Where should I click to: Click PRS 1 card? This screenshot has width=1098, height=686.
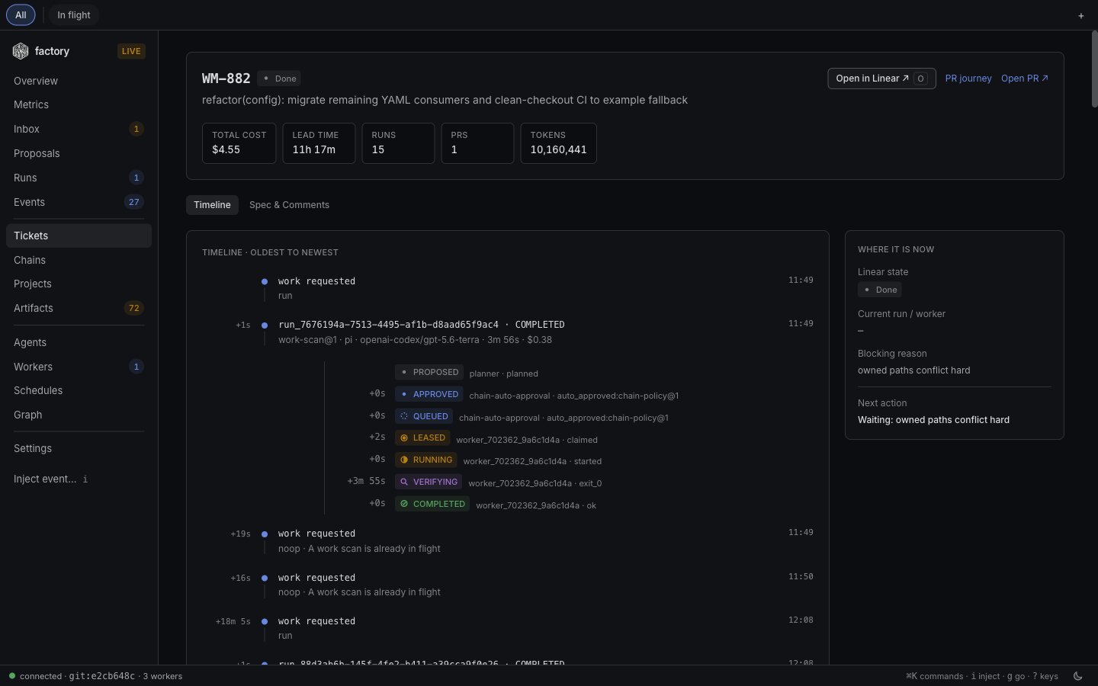(477, 143)
